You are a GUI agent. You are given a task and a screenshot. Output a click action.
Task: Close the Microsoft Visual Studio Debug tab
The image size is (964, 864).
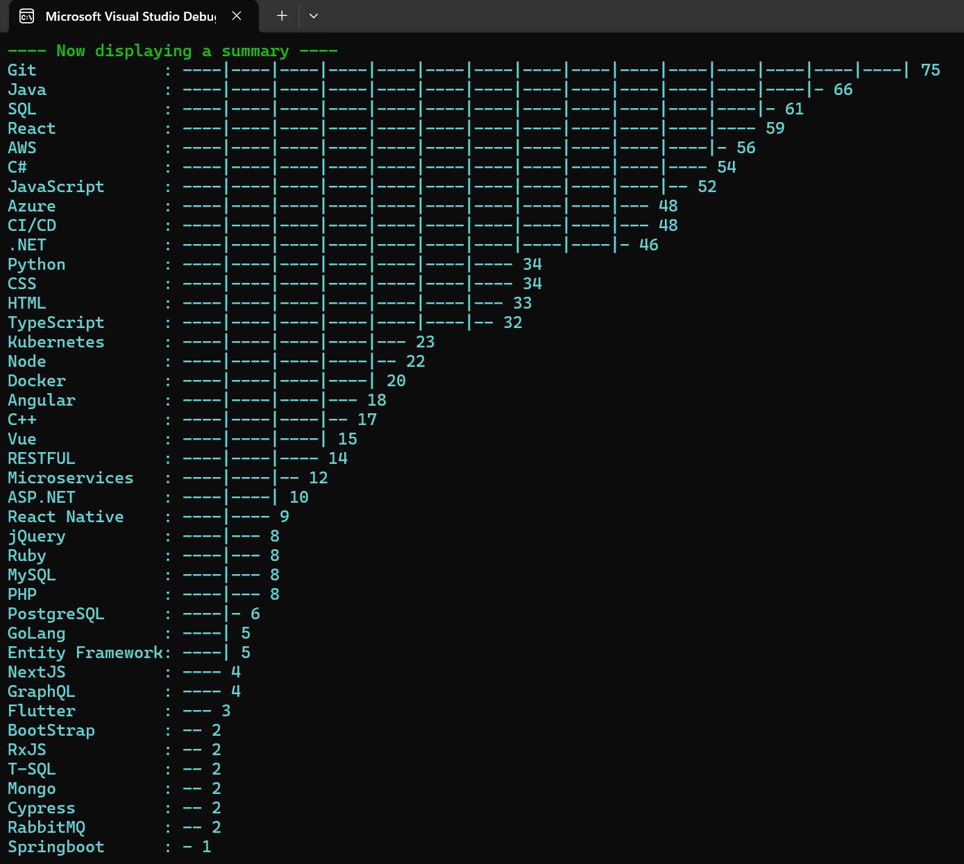(237, 16)
